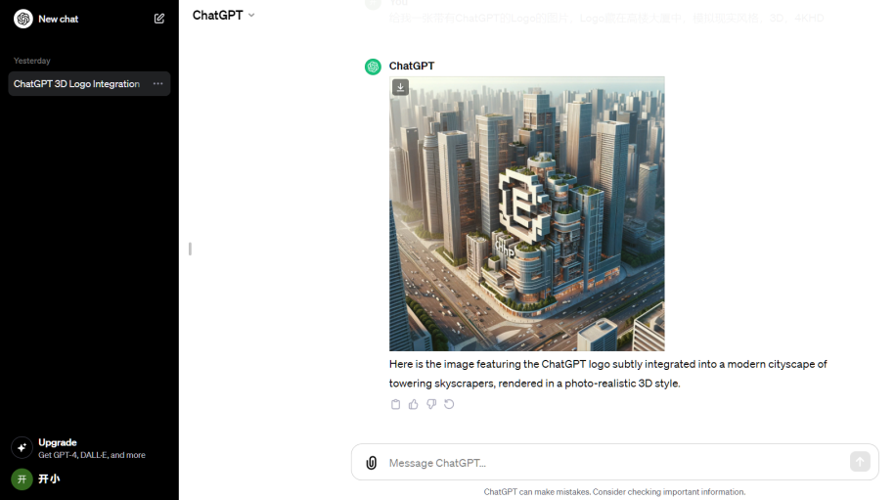Click the Upgrade sparkle icon
Screen dimensions: 895x500
(x=22, y=448)
